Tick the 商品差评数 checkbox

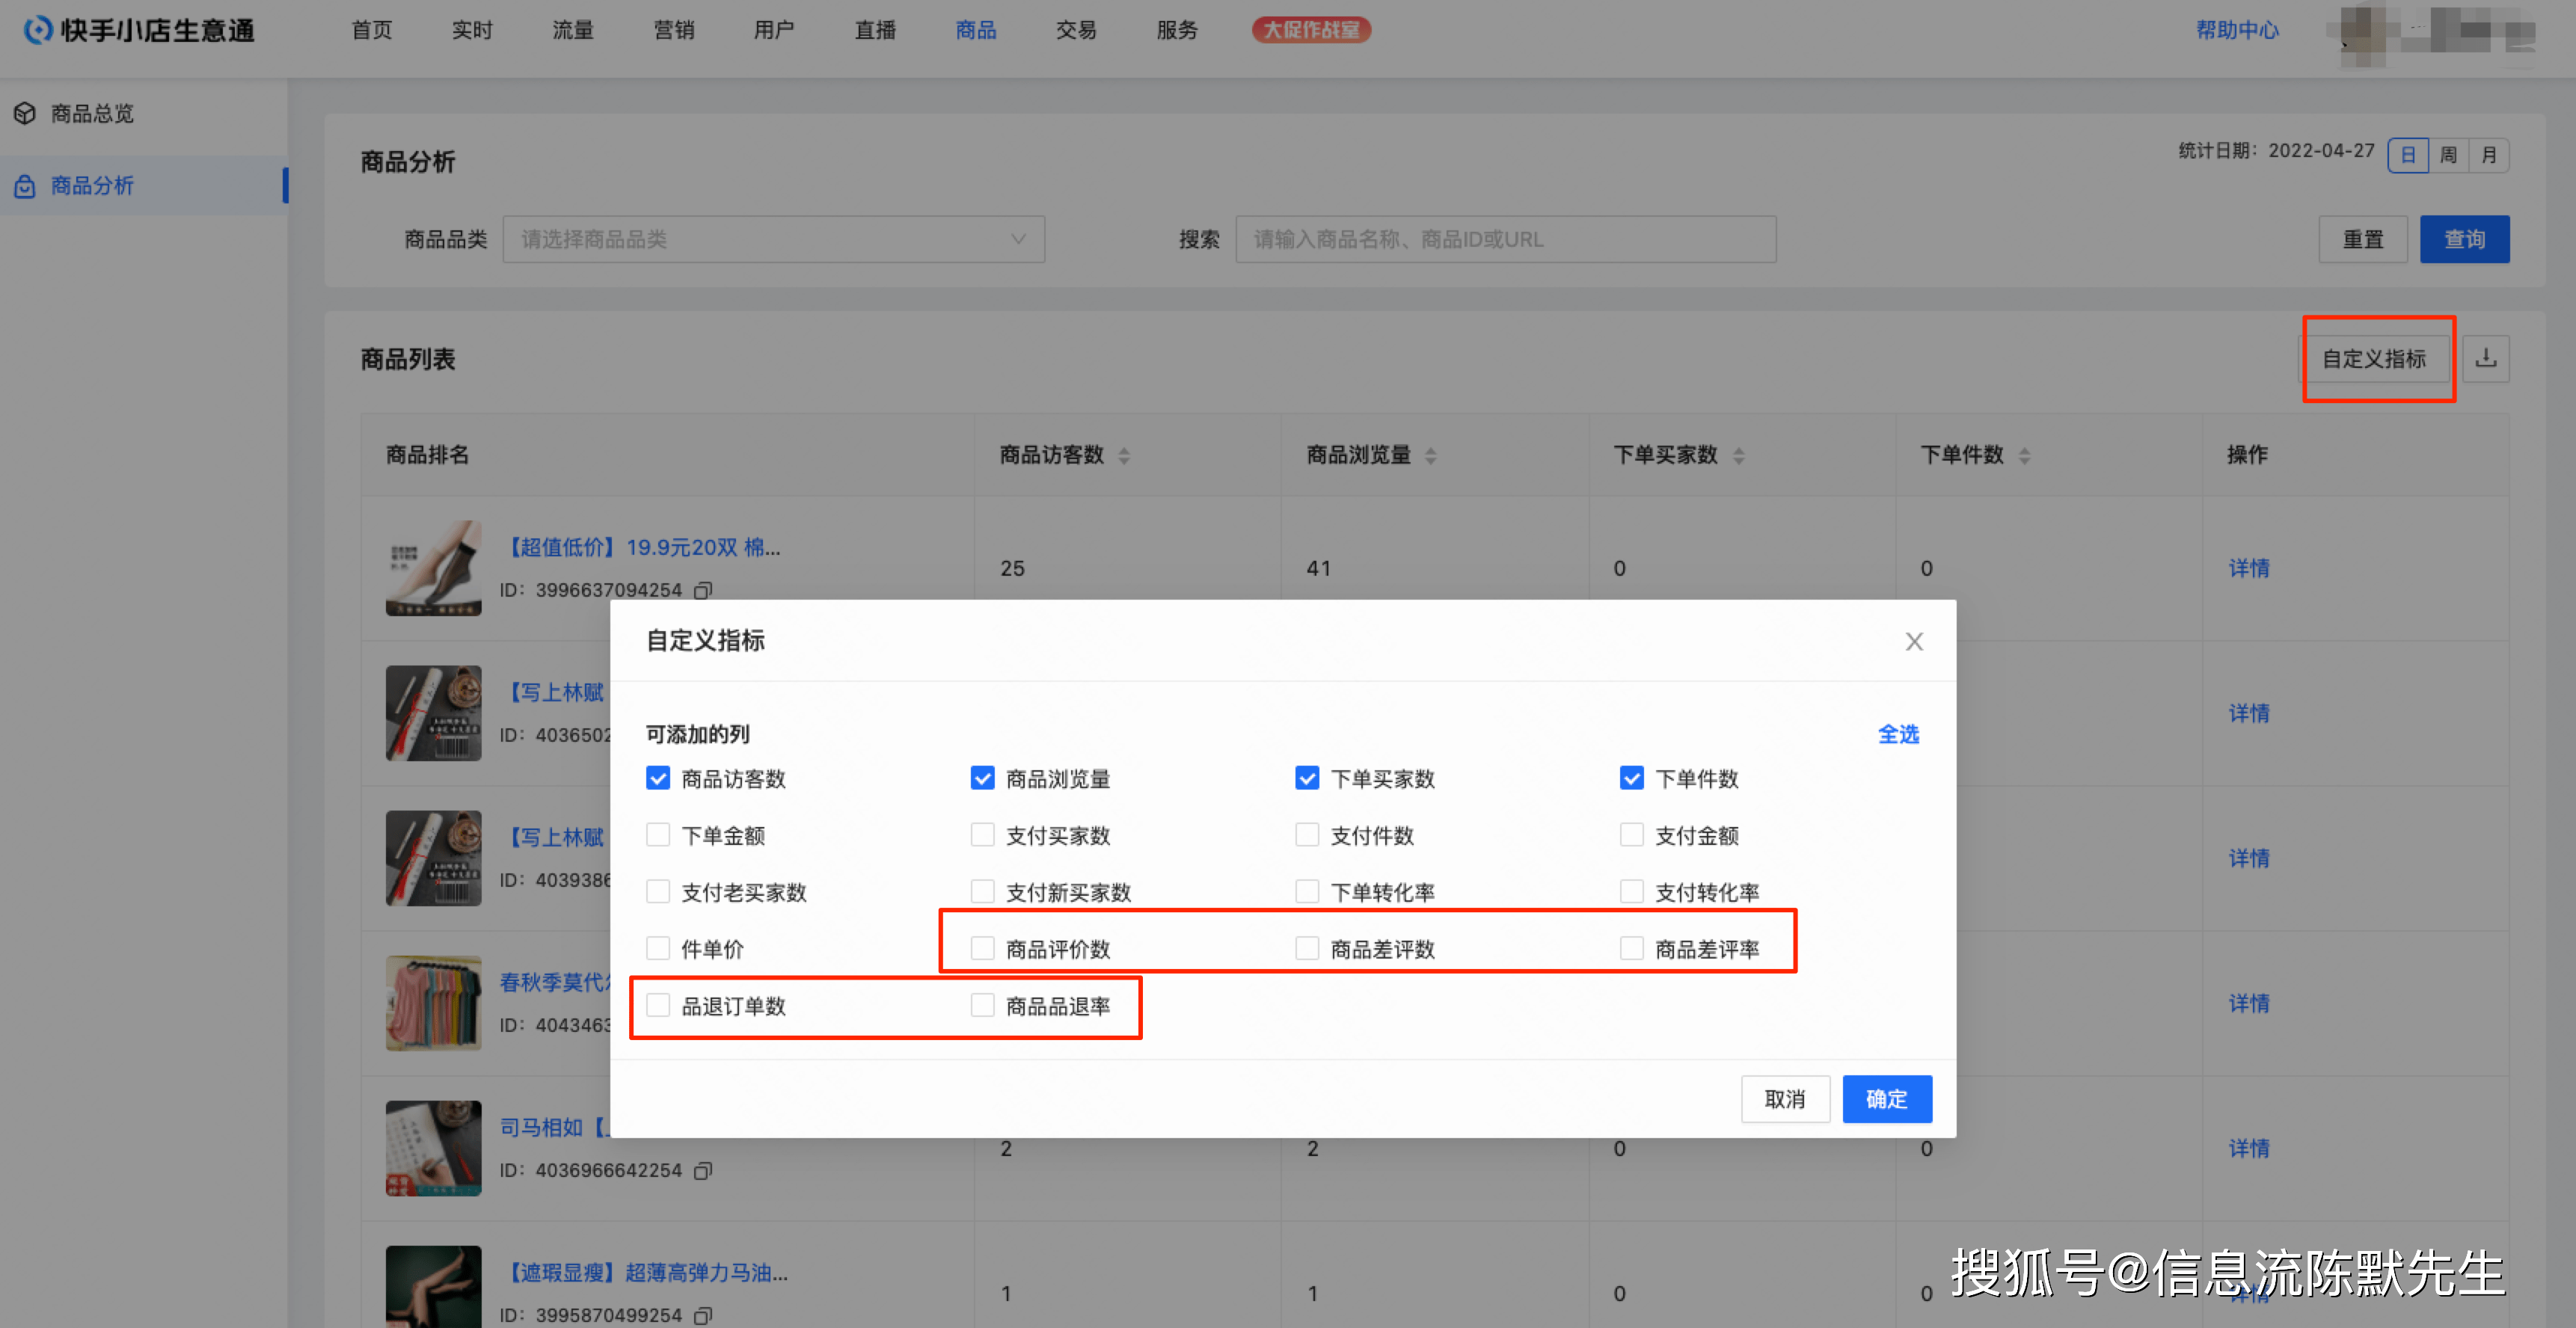point(1307,948)
